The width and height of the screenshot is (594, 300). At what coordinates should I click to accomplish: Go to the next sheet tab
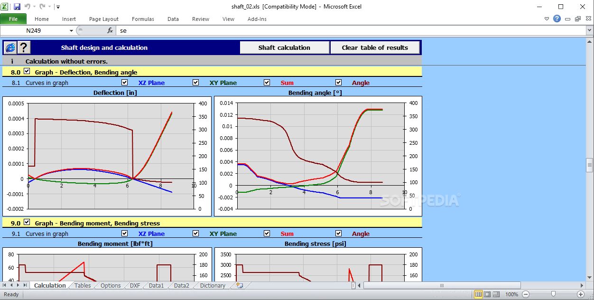19,285
